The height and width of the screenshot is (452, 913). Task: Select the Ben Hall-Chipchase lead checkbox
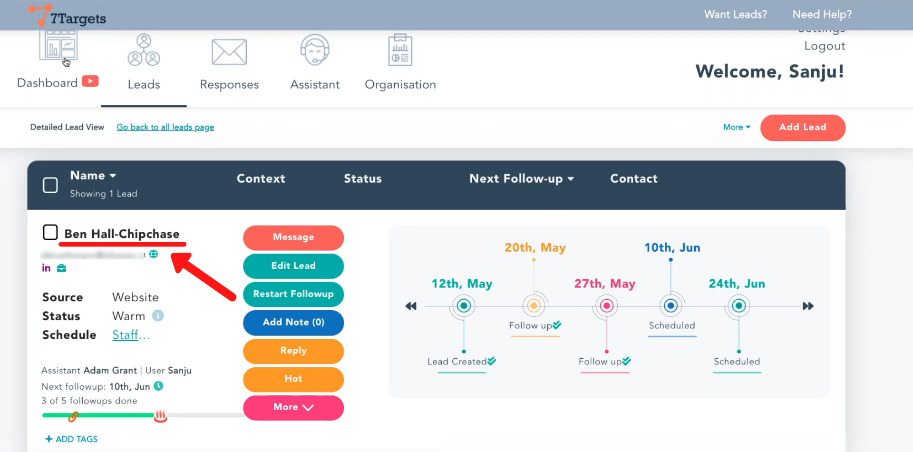[x=50, y=233]
